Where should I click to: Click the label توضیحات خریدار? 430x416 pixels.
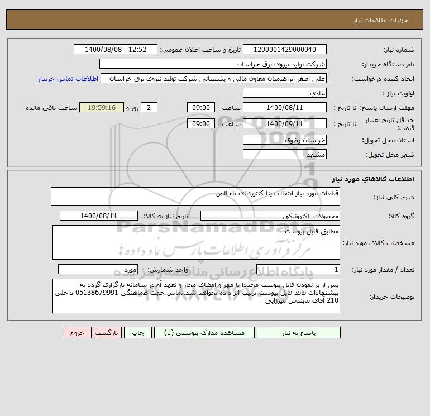click(391, 297)
